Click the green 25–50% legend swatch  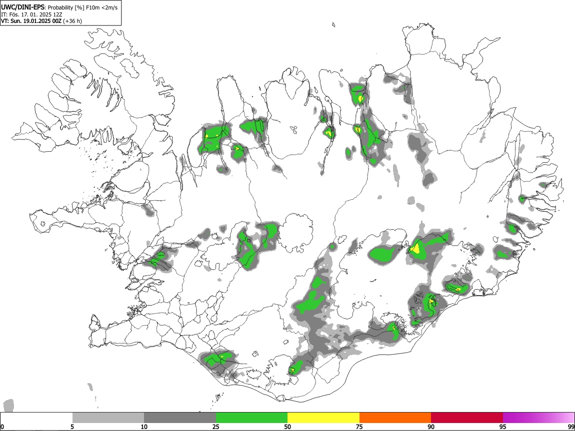click(x=251, y=418)
